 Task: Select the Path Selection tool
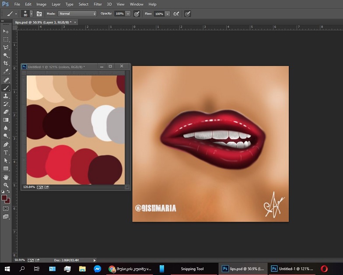click(6, 161)
